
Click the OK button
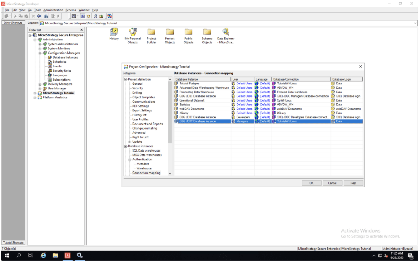point(311,183)
